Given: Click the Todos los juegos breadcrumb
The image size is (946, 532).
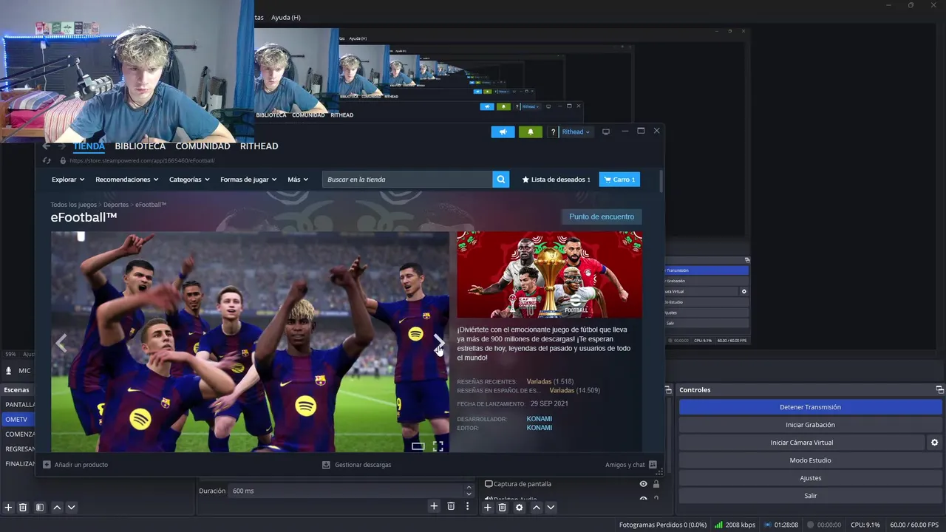Looking at the screenshot, I should coord(73,205).
